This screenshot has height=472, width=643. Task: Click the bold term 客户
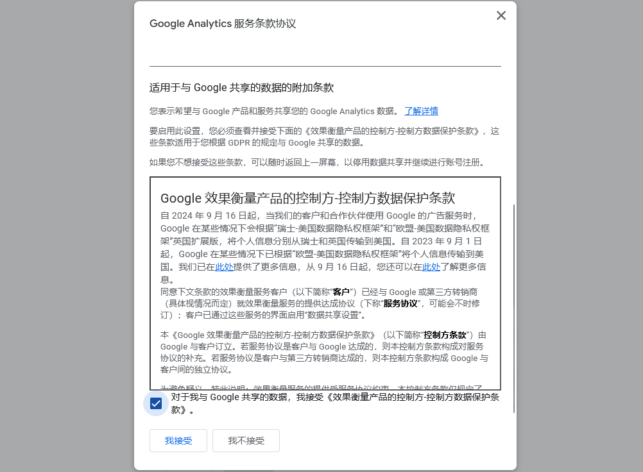point(341,292)
